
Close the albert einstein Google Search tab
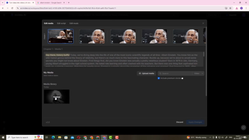pos(64,3)
